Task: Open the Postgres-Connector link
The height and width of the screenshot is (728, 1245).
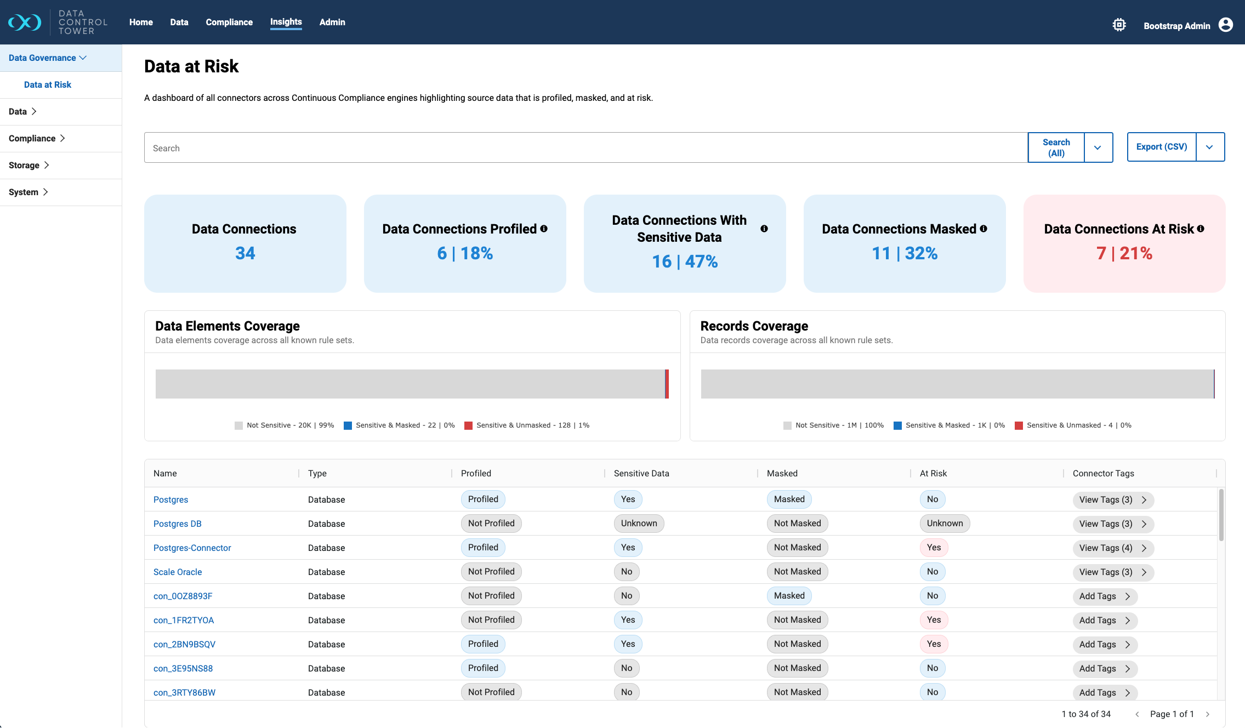Action: [192, 548]
